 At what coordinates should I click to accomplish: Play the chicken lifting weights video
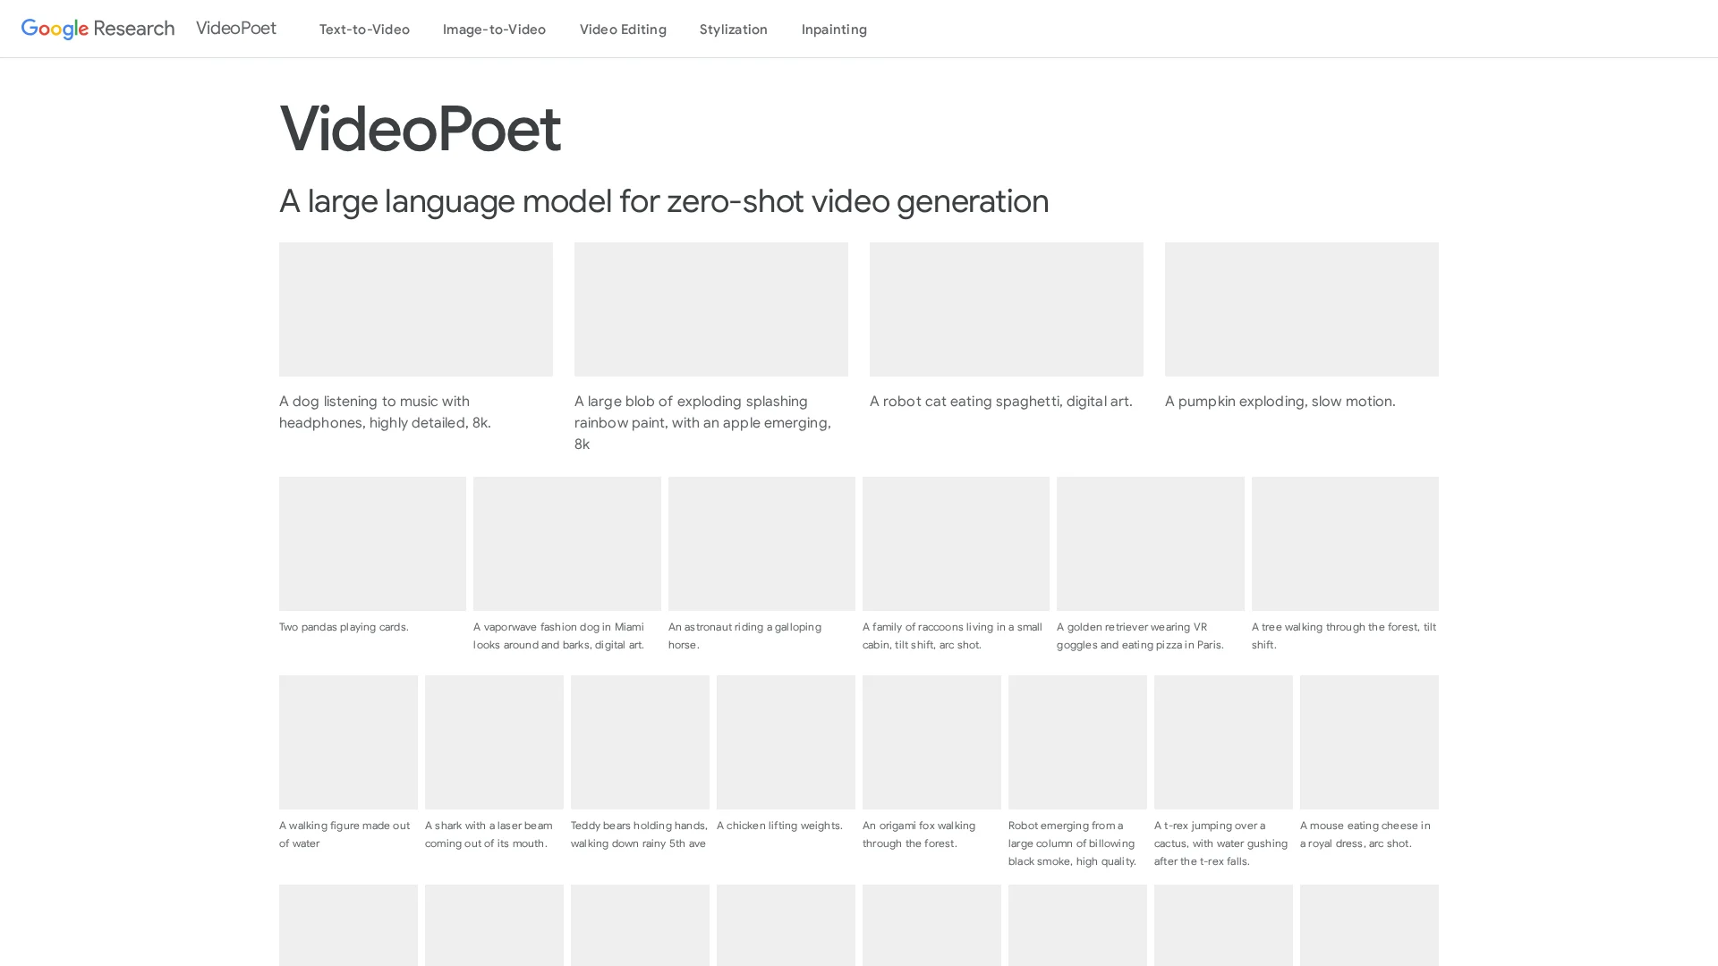(x=786, y=742)
